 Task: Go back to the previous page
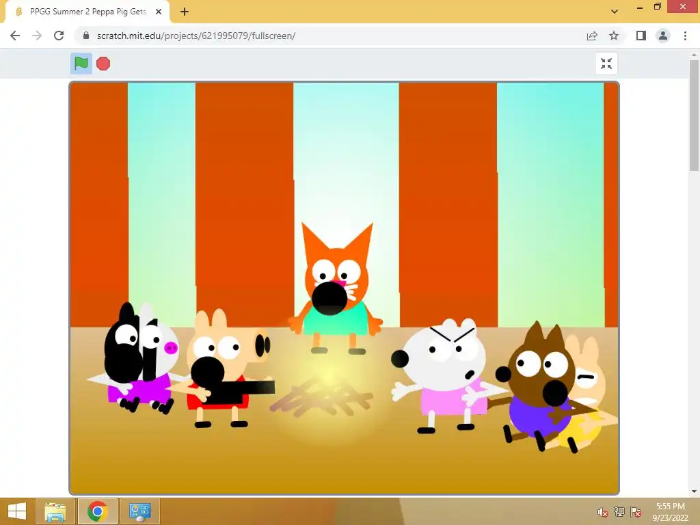(x=15, y=36)
